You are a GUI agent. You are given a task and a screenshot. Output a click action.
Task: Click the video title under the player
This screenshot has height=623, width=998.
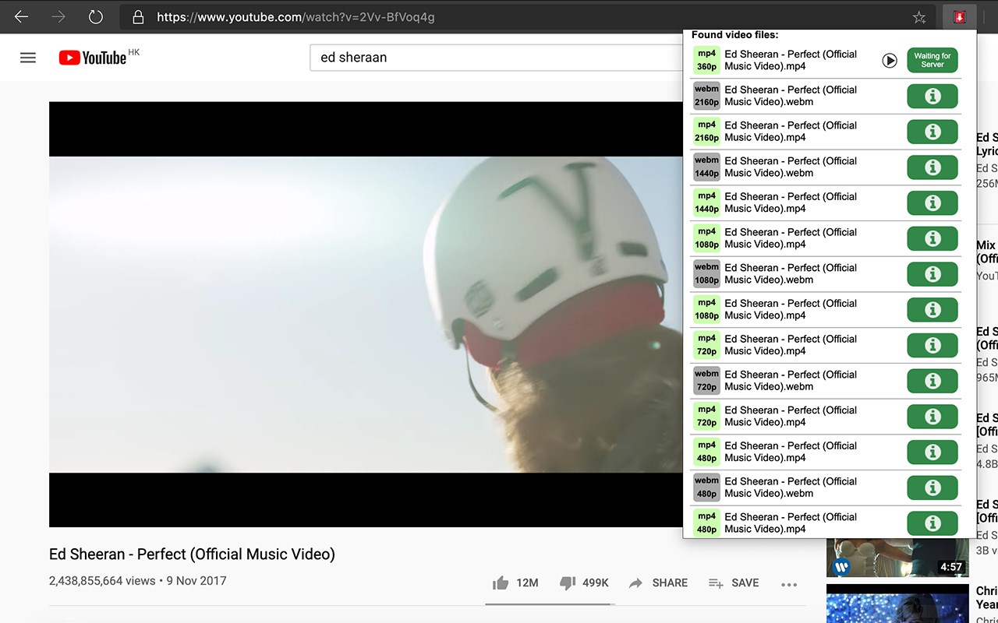[x=192, y=554]
